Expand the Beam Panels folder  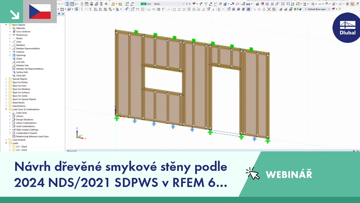click(x=6, y=103)
